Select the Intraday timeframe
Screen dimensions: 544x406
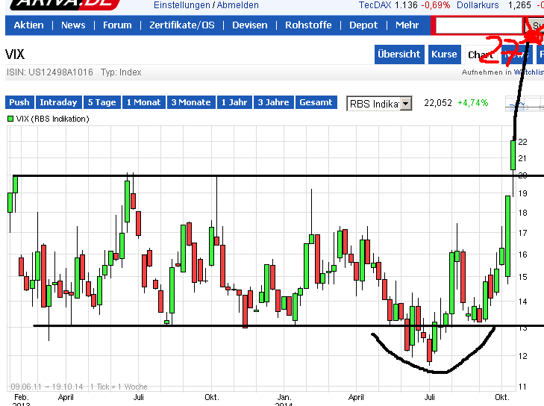(59, 102)
